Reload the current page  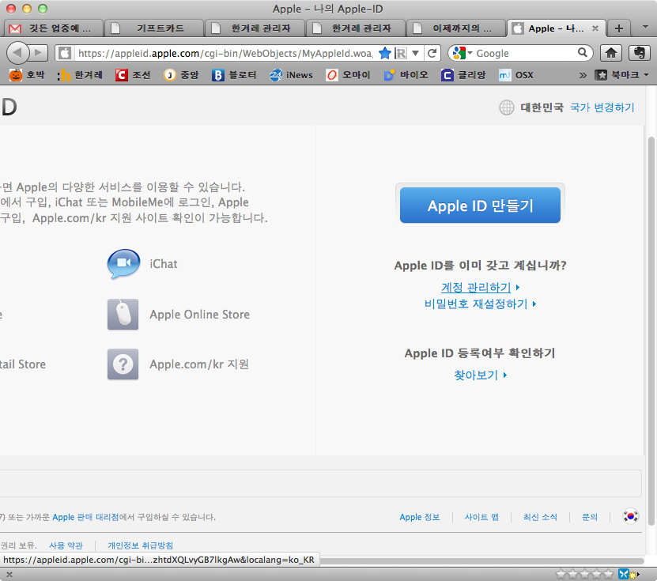click(x=432, y=53)
